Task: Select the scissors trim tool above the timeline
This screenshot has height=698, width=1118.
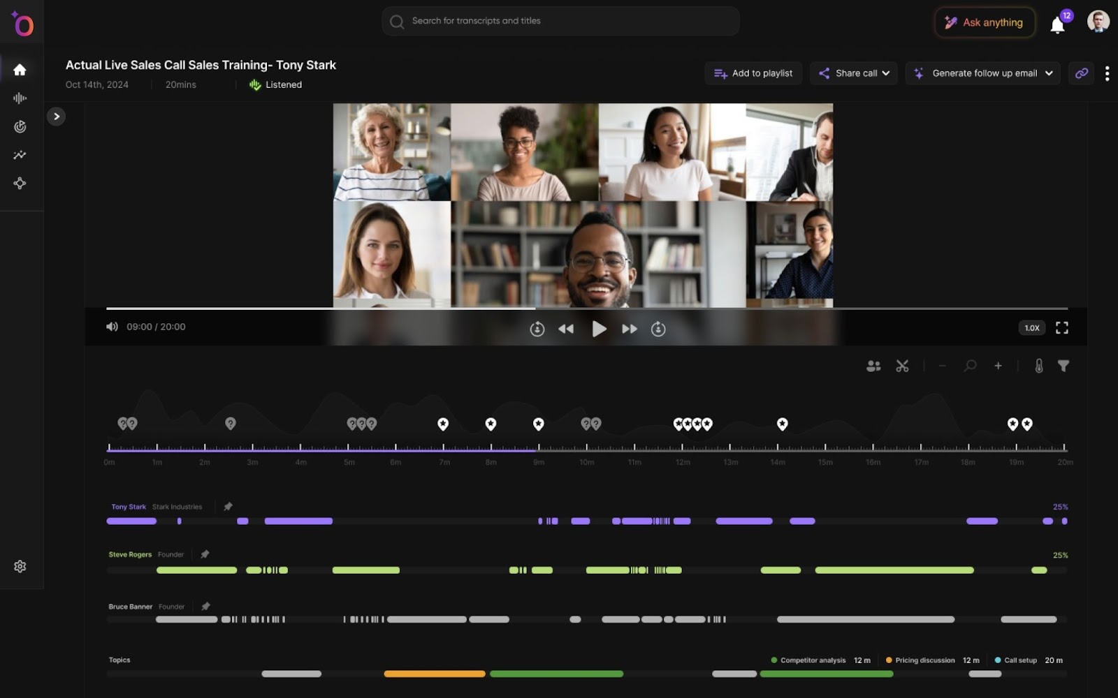Action: [x=902, y=365]
